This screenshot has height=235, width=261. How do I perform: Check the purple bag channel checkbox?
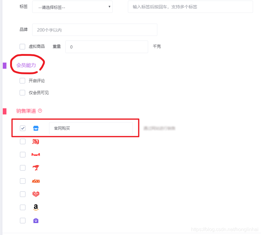point(23,221)
